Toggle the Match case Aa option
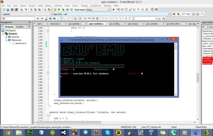This screenshot has width=213, height=136. [x=54, y=19]
